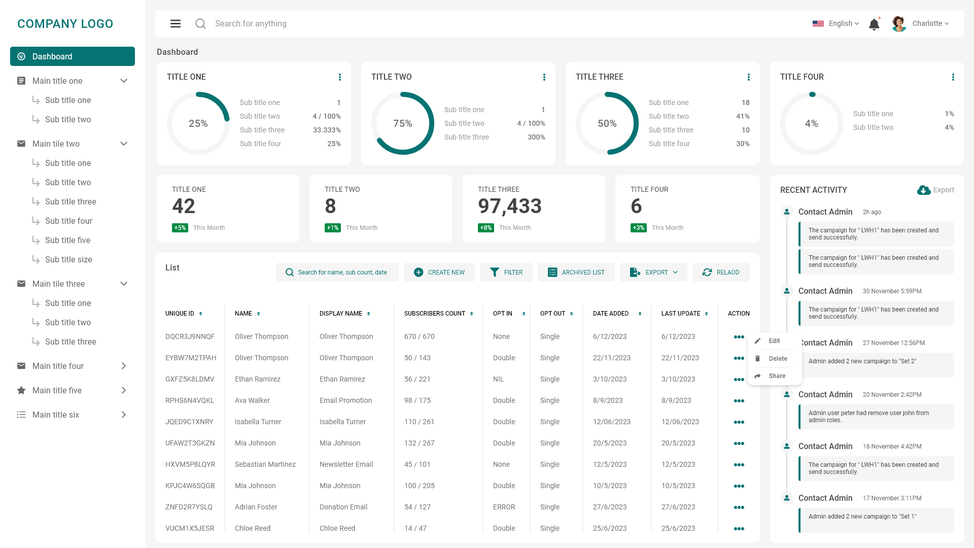Sort by NAME column arrows
974x548 pixels.
point(259,314)
